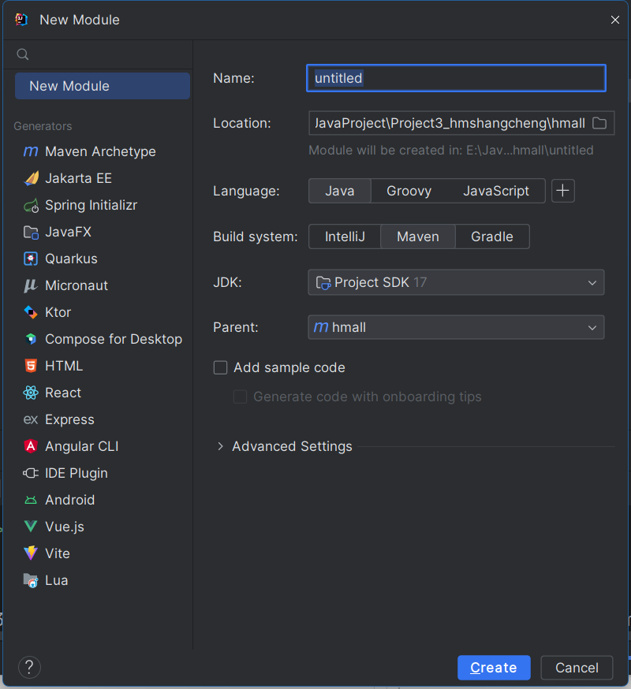Expand Advanced Settings section

(220, 446)
